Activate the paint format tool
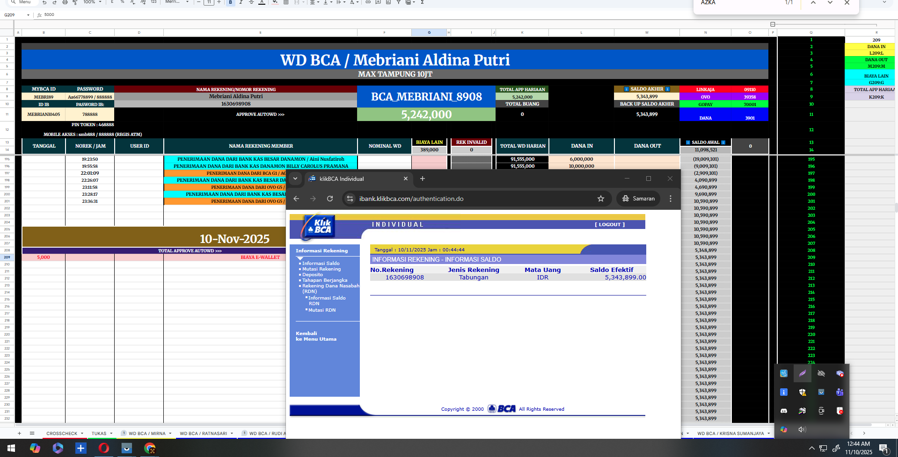898x457 pixels. [75, 2]
